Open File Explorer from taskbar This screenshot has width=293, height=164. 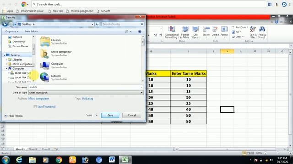click(33, 160)
